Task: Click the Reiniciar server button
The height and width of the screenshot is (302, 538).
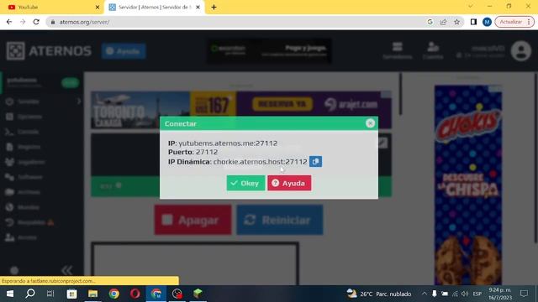Action: (x=280, y=220)
